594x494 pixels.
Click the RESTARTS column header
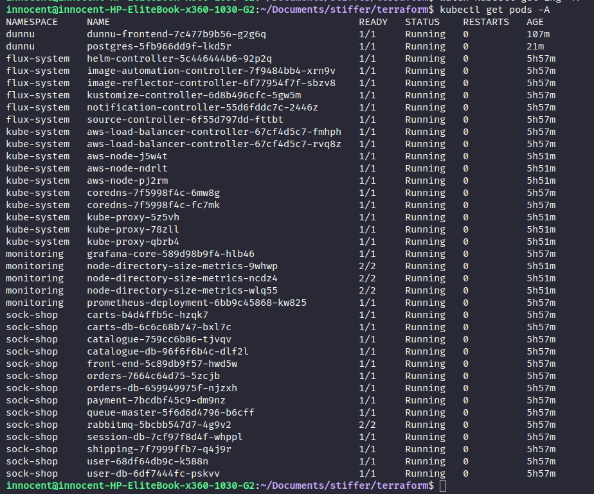point(486,22)
